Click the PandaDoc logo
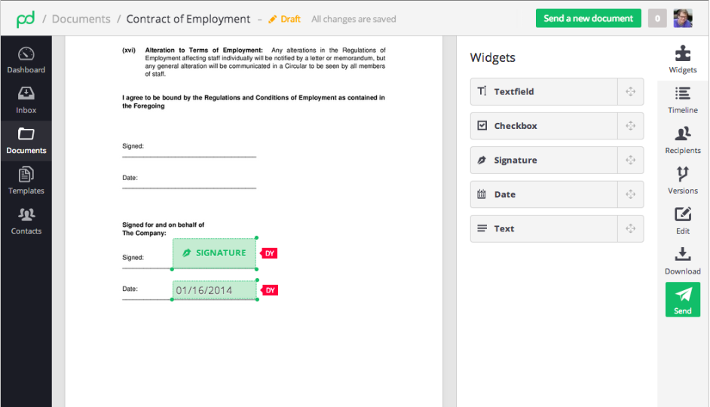The height and width of the screenshot is (407, 710). [26, 18]
